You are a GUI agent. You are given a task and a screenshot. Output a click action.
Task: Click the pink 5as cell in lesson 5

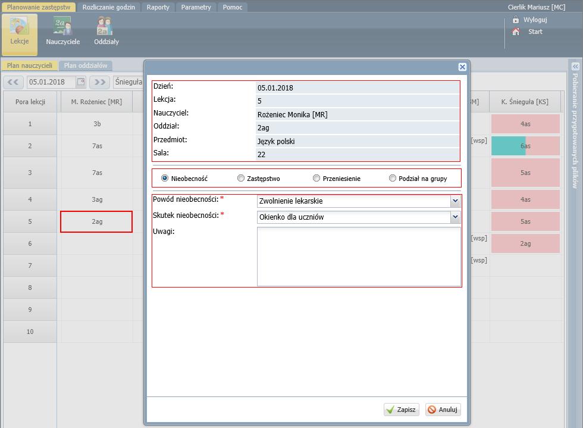tap(525, 221)
